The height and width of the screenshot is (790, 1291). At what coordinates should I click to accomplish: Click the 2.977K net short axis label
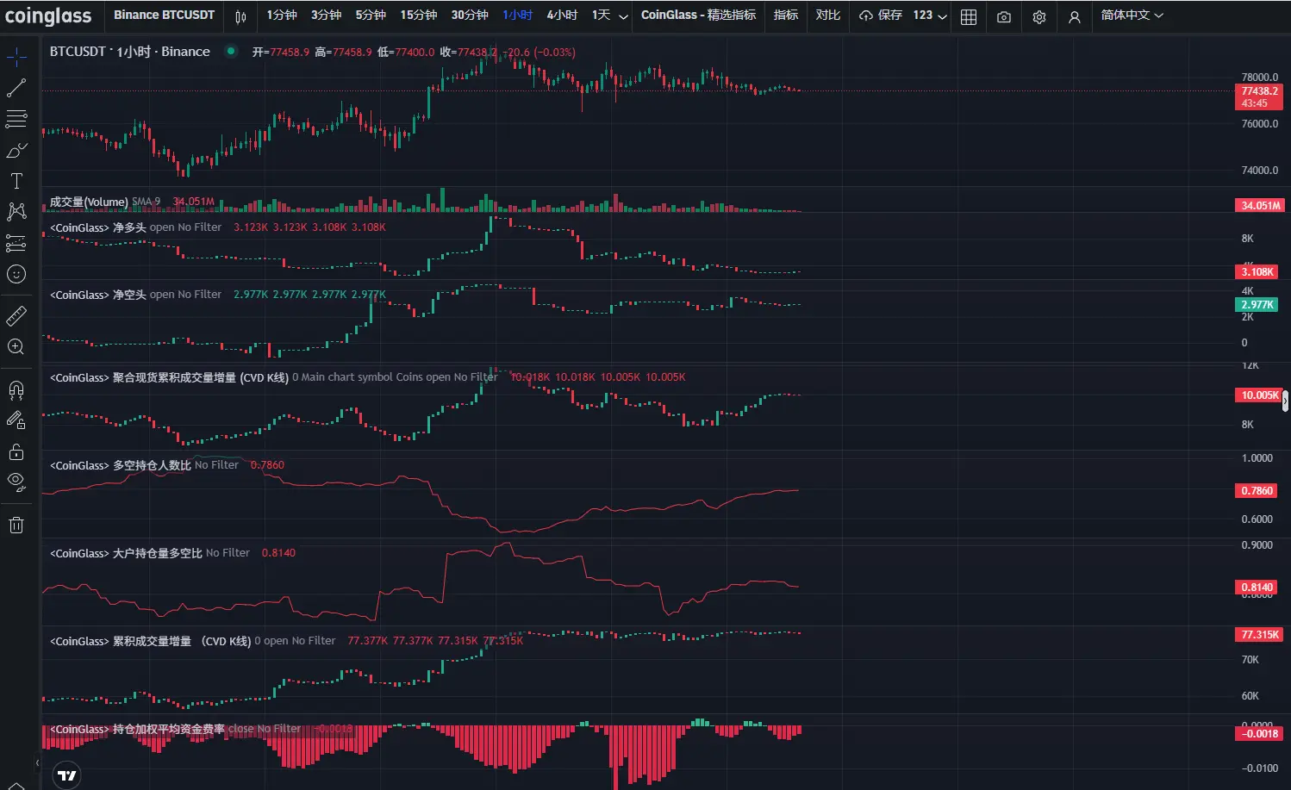1257,305
